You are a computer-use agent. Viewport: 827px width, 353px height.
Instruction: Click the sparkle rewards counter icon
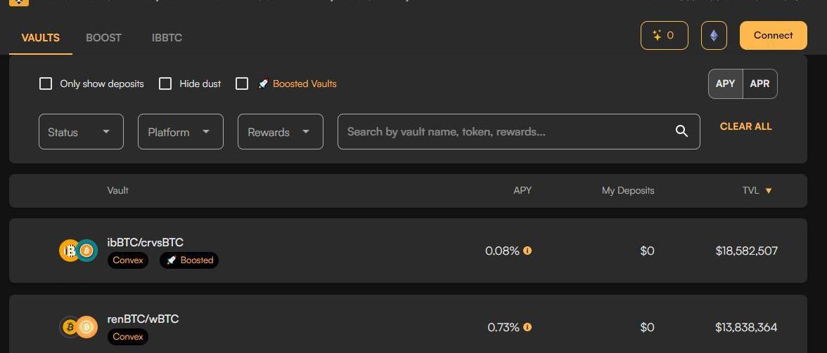pyautogui.click(x=658, y=35)
